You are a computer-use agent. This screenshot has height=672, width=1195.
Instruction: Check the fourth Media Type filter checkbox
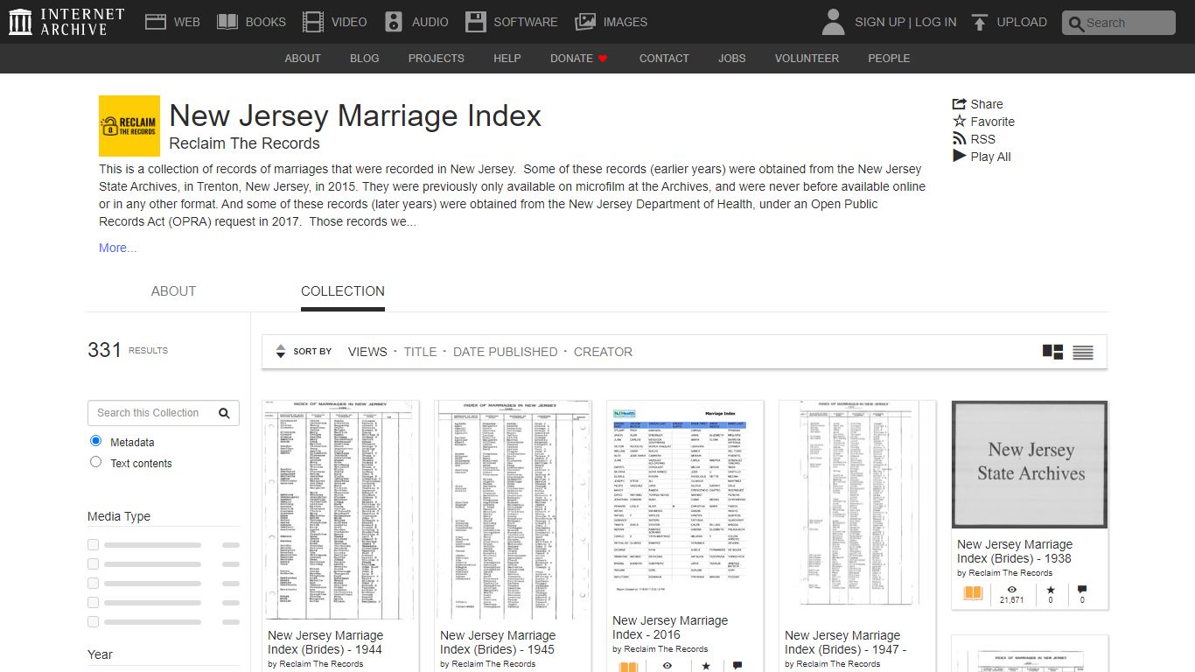point(94,602)
